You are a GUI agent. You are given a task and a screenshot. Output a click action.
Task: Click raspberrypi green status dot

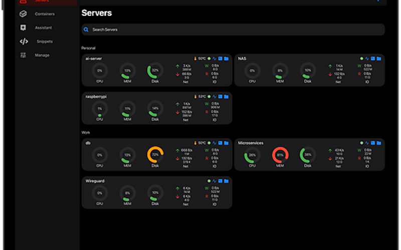click(x=209, y=96)
